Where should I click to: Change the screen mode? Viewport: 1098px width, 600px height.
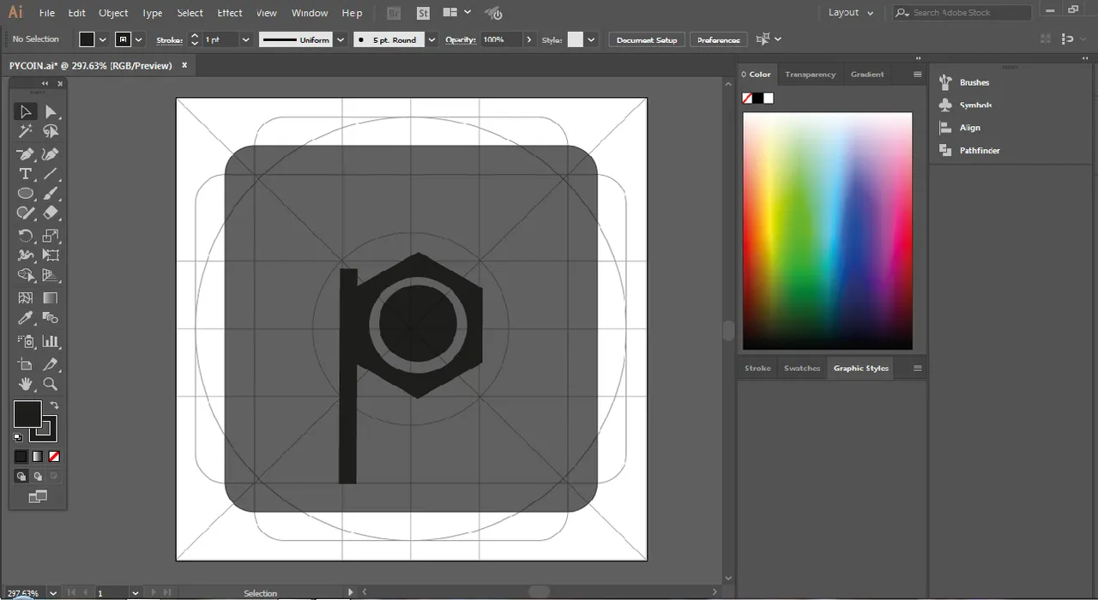38,496
